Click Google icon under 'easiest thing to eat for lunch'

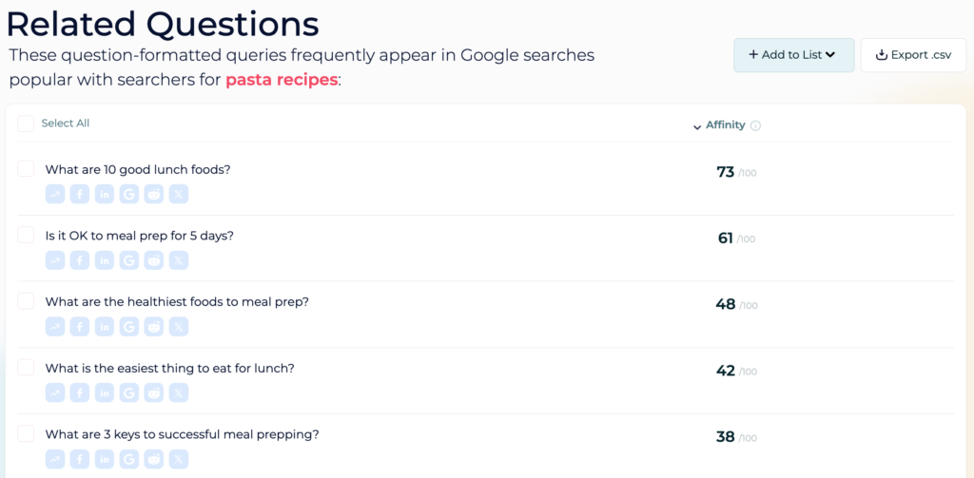129,392
